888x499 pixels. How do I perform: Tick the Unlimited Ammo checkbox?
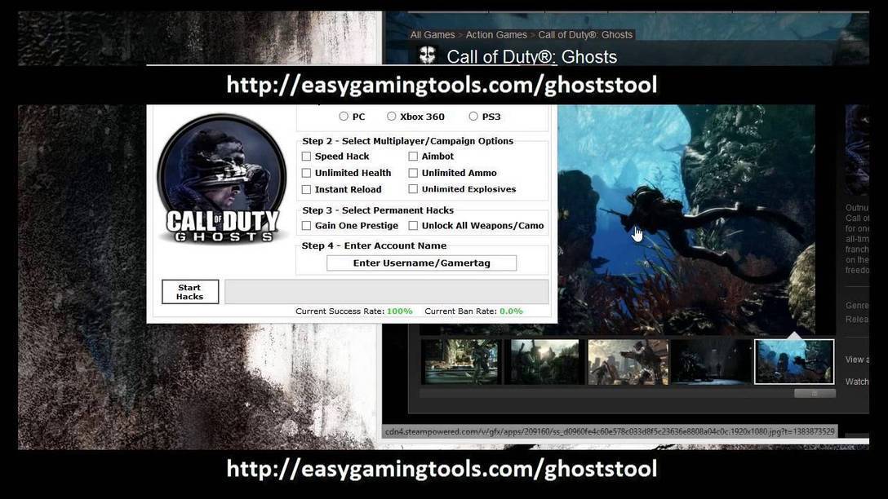pos(414,173)
